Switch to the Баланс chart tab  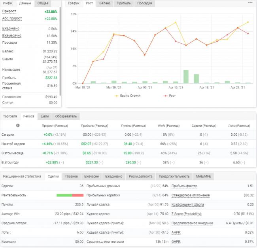pos(105,3)
